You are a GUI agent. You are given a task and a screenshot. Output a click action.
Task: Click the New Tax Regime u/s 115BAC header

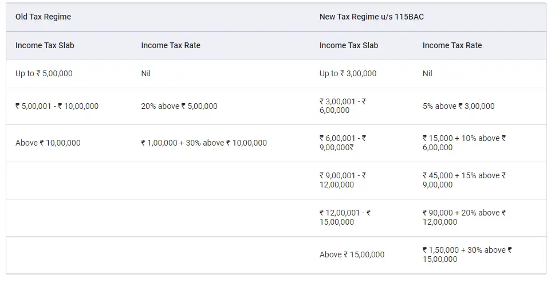[x=371, y=17]
